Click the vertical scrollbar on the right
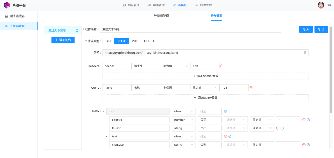The height and width of the screenshot is (158, 334). (x=331, y=70)
